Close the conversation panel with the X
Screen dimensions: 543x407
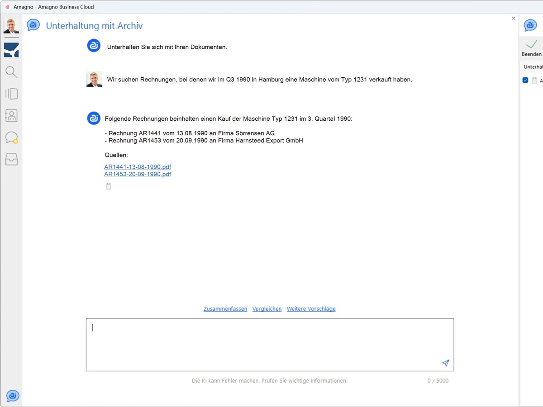click(514, 19)
